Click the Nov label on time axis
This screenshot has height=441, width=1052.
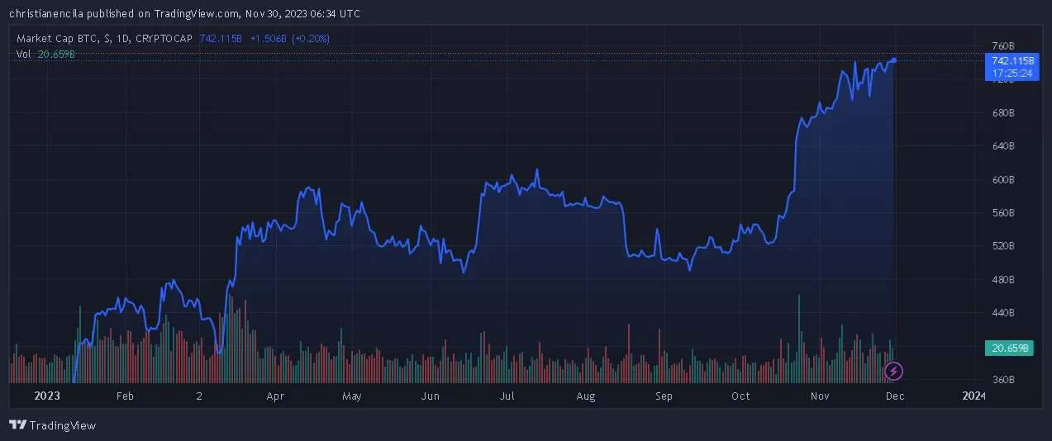tap(819, 396)
